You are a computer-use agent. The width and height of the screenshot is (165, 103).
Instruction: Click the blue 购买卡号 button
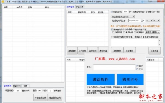130,79
